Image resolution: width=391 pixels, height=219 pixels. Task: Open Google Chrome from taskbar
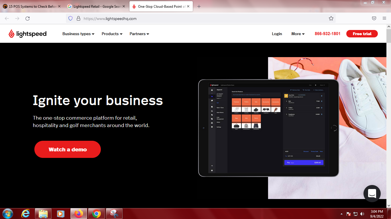click(97, 214)
